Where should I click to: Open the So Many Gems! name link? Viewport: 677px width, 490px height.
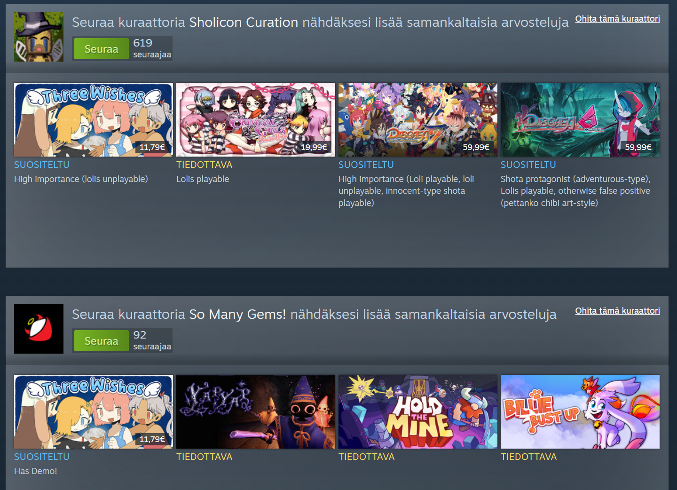(237, 314)
